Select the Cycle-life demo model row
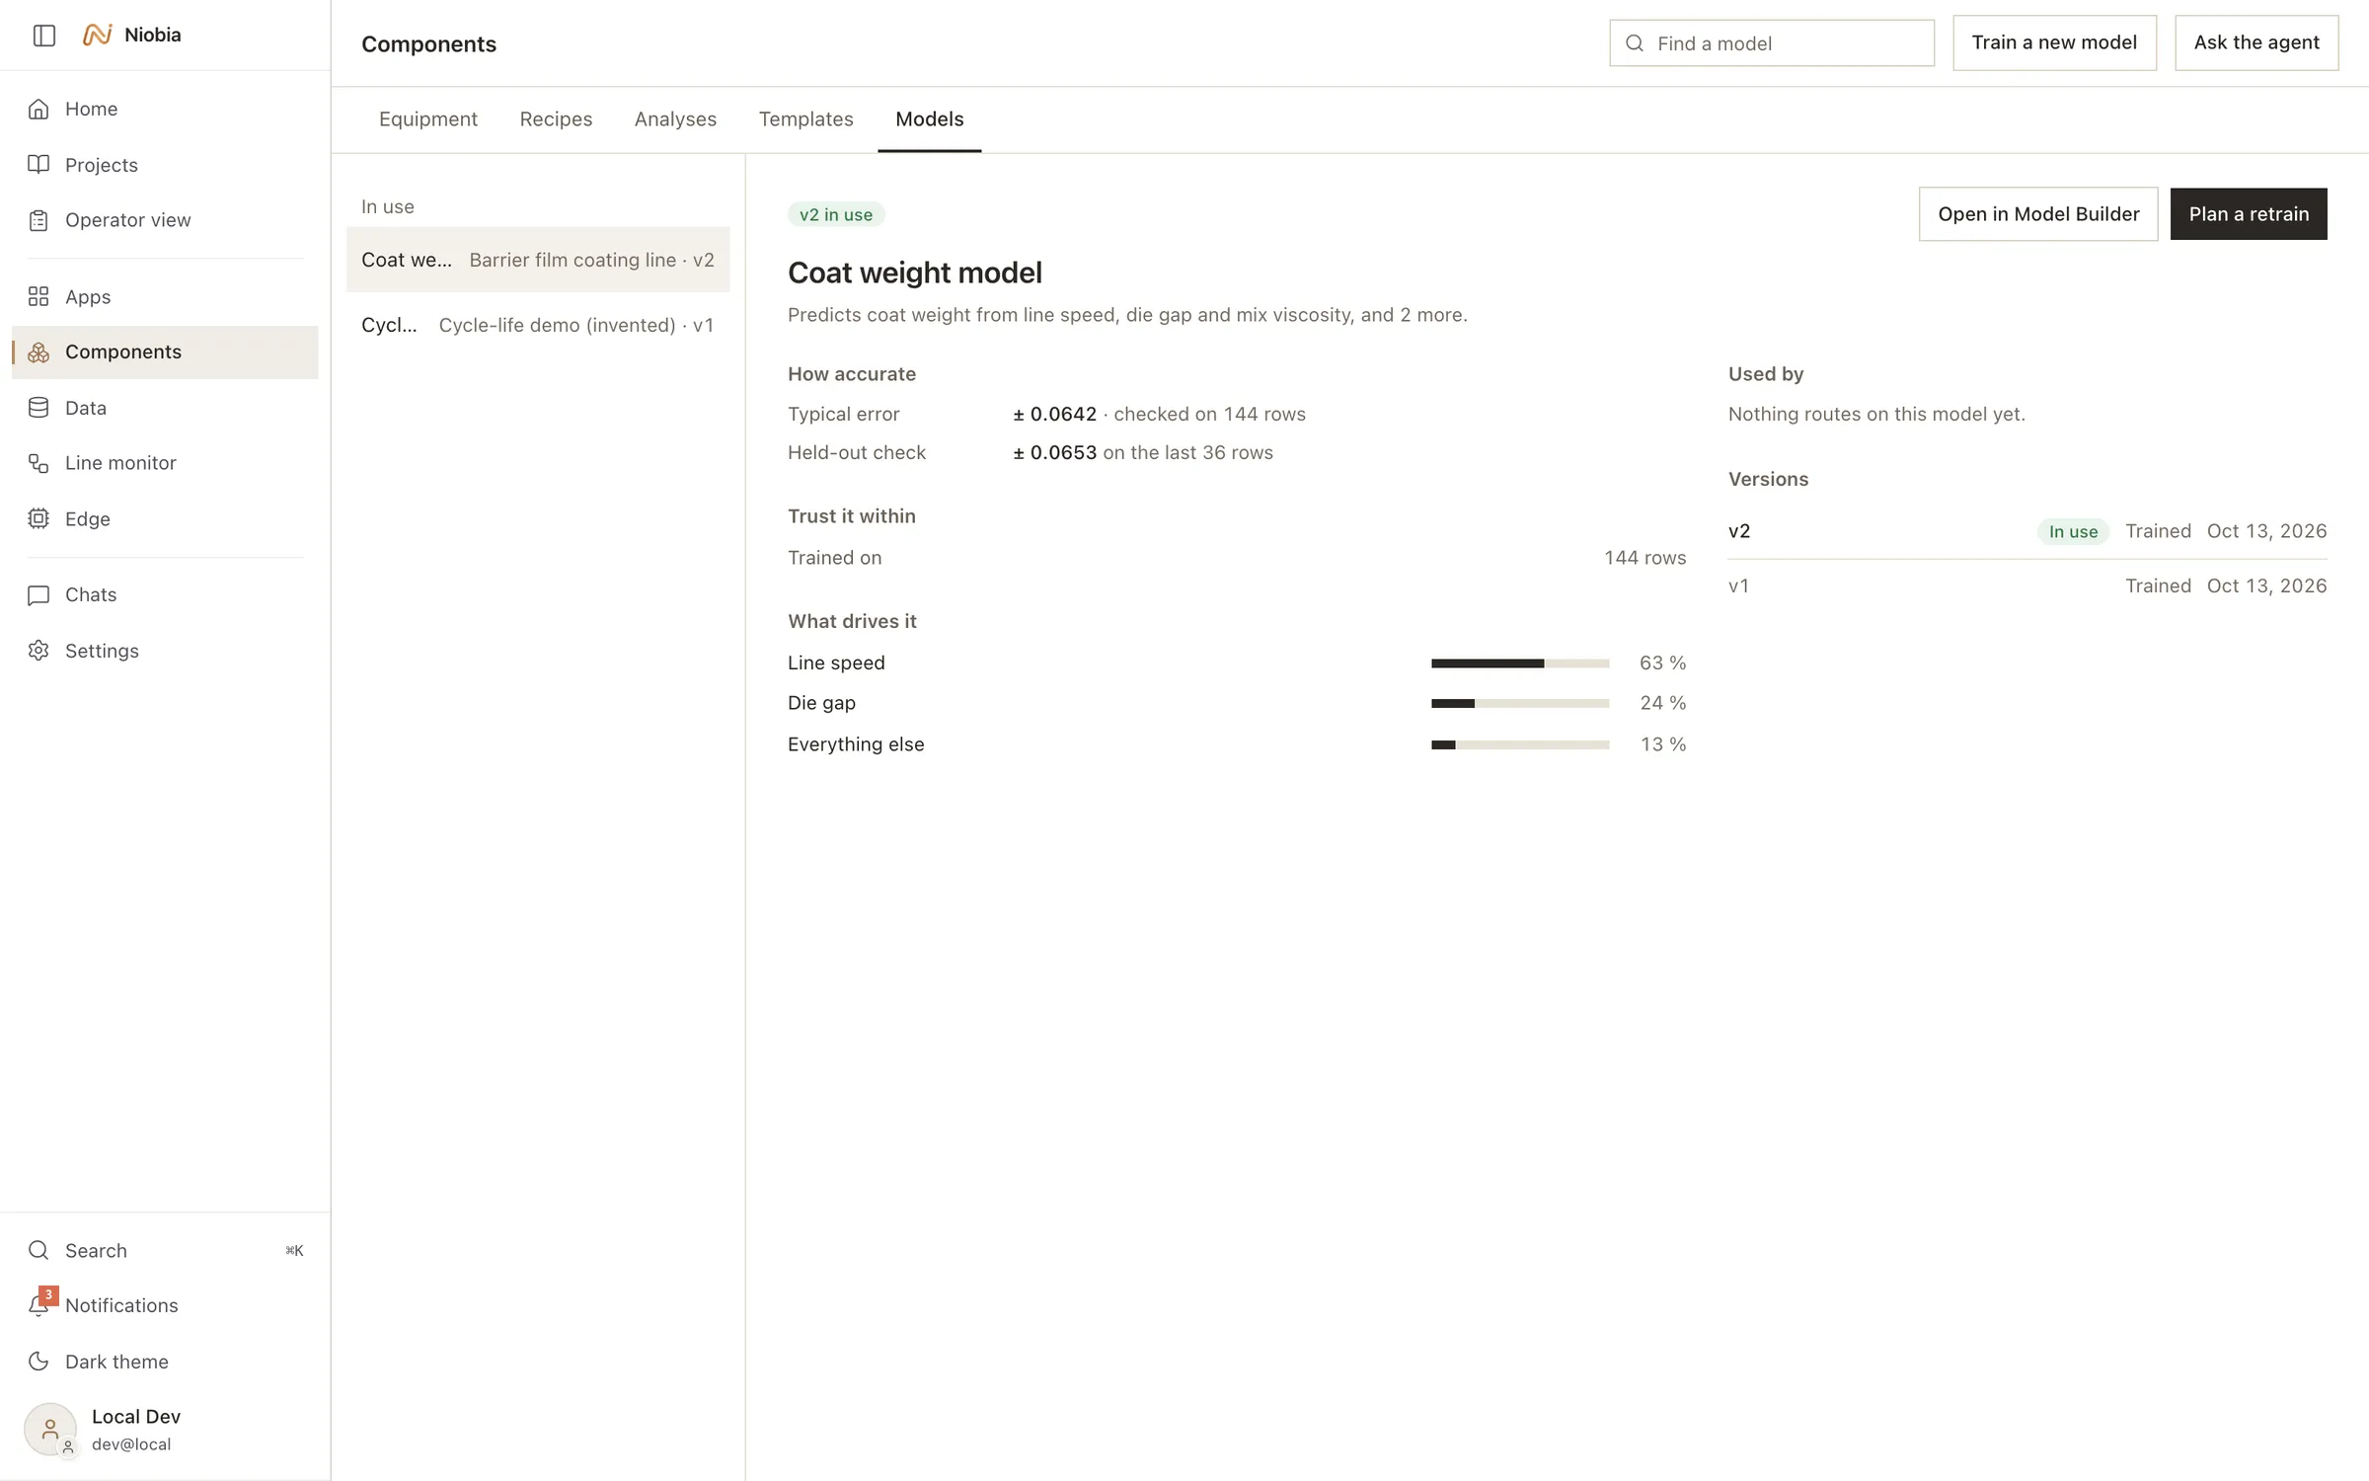The height and width of the screenshot is (1481, 2369). (x=538, y=325)
